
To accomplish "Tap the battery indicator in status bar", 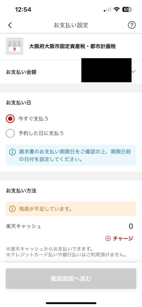I will 127,9.
